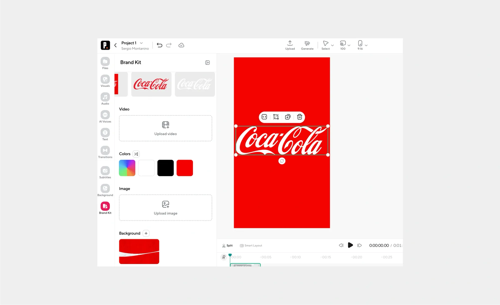The image size is (500, 305).
Task: Open the Audio panel
Action: [x=105, y=99]
